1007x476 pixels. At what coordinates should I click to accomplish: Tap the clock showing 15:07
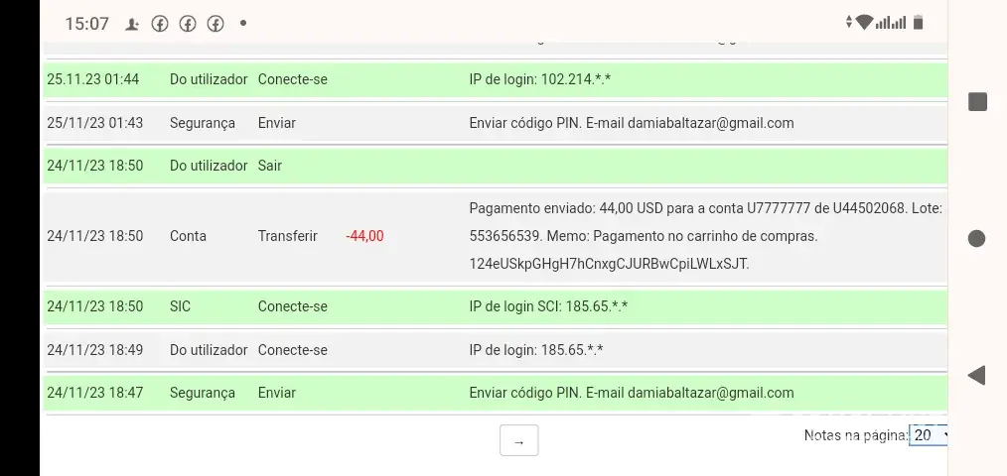click(86, 25)
